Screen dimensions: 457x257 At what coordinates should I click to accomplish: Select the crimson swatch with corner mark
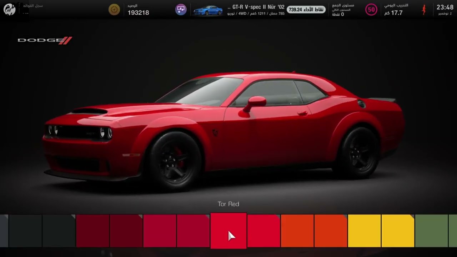pos(193,231)
